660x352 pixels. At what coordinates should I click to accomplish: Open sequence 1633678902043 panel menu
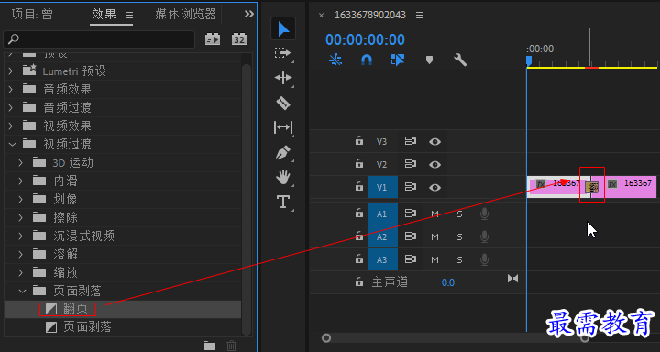pyautogui.click(x=420, y=16)
